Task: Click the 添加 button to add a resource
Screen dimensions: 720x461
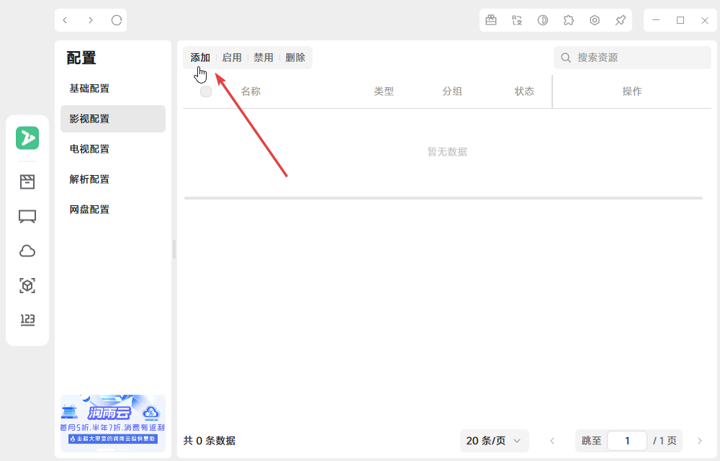Action: click(200, 57)
